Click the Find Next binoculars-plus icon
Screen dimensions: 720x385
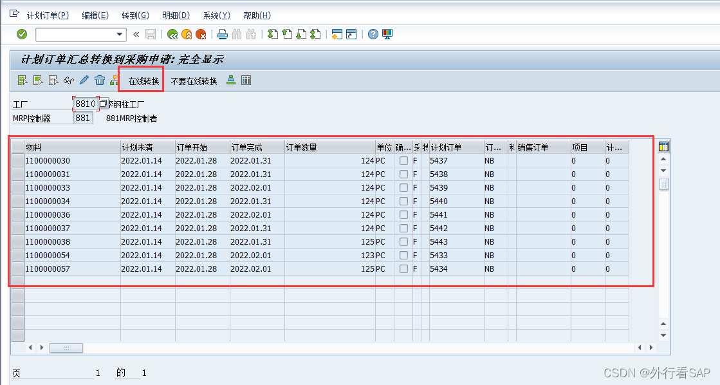[x=251, y=34]
